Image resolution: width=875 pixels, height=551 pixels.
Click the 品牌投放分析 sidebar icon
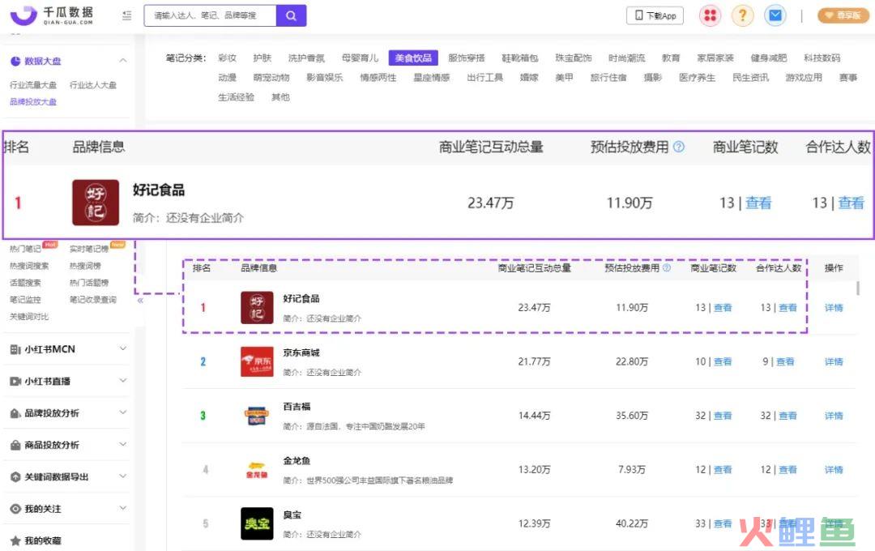(x=15, y=413)
